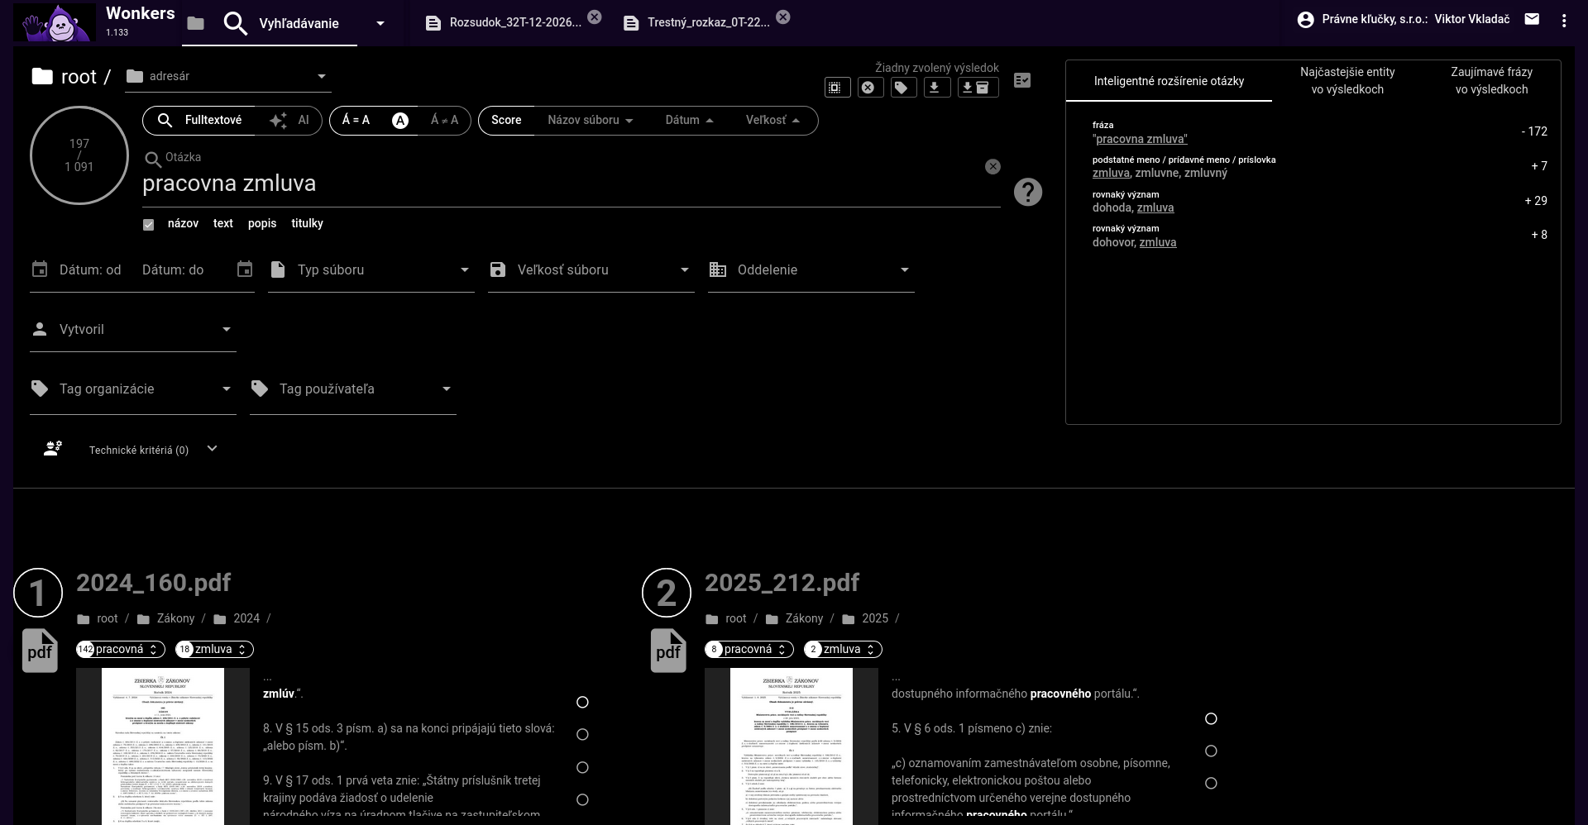Select first snippet radio in 2025_212.pdf
Viewport: 1588px width, 825px height.
[x=1211, y=718]
